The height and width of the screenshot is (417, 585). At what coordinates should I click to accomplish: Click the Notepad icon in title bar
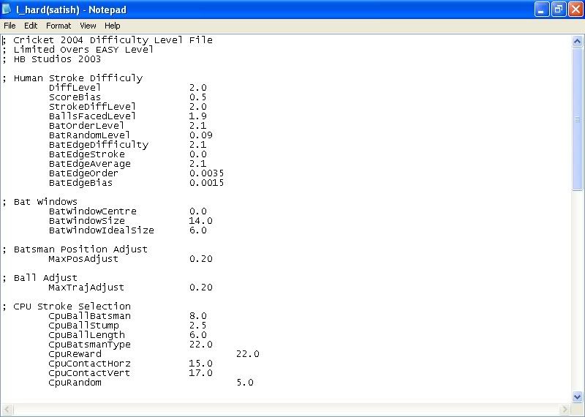click(7, 9)
